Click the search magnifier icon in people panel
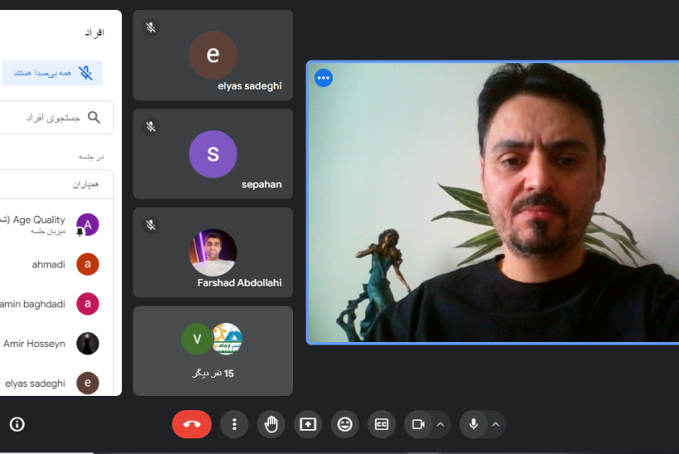Viewport: 679px width, 454px height. (94, 118)
